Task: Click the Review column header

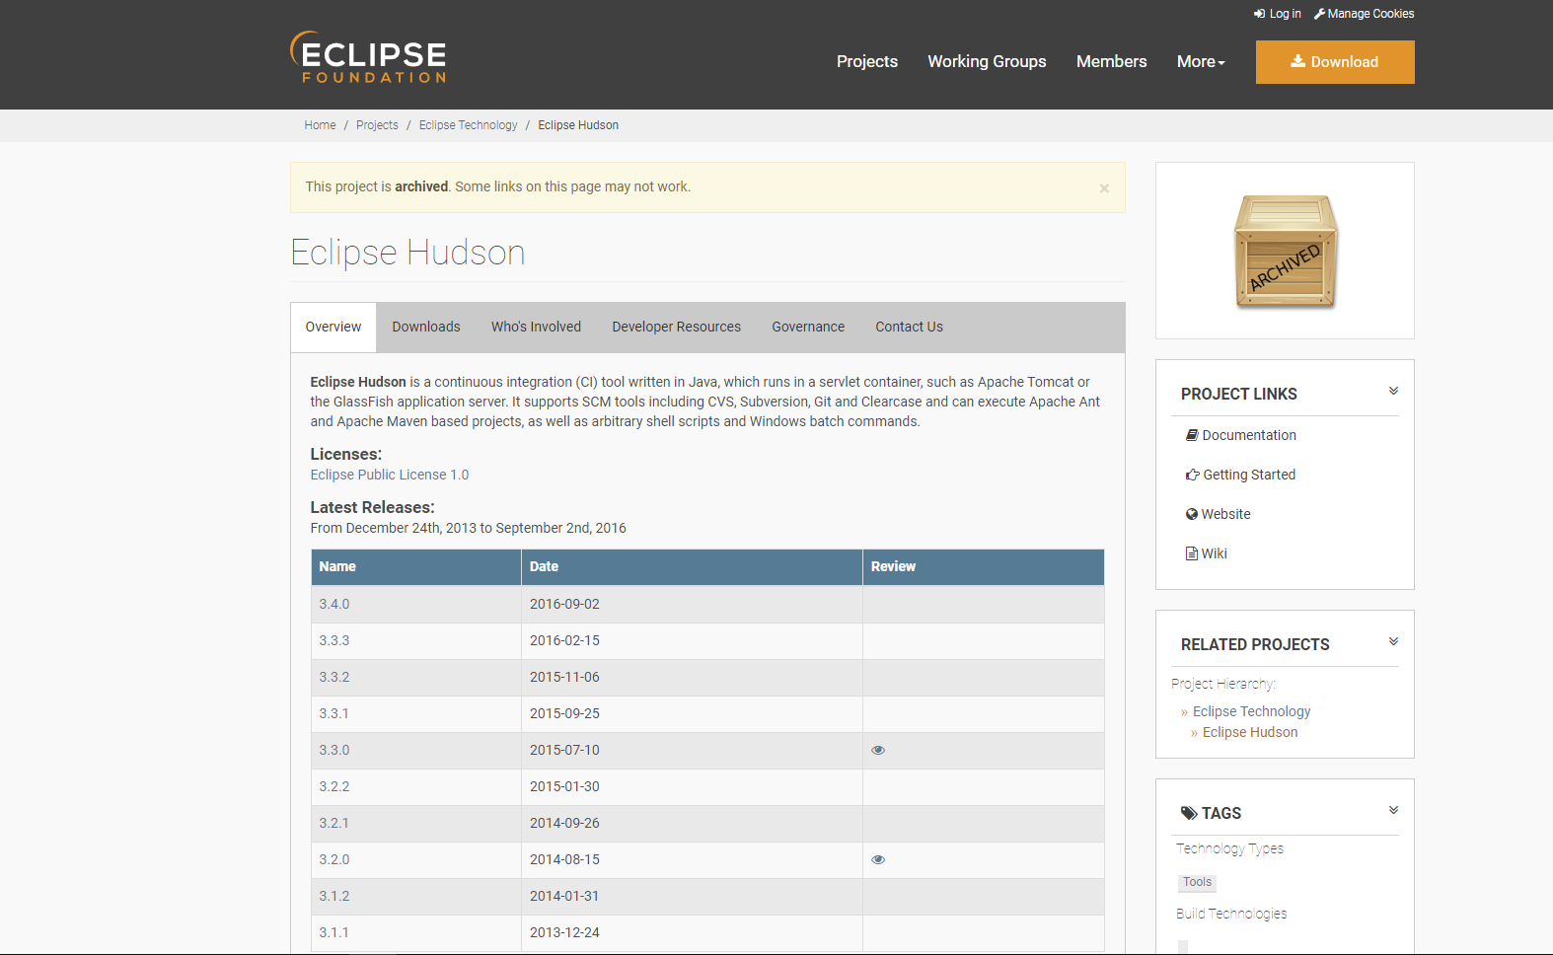Action: tap(984, 567)
